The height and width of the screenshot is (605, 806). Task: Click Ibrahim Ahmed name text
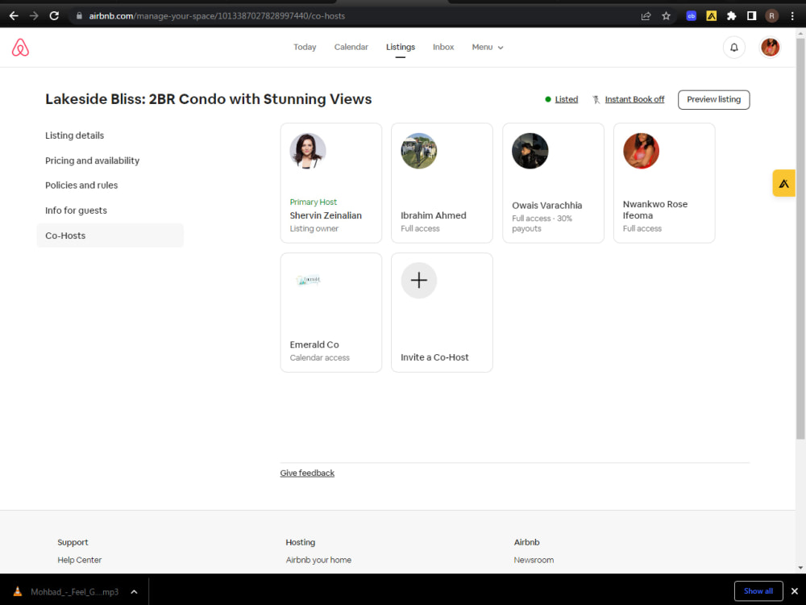pyautogui.click(x=434, y=215)
